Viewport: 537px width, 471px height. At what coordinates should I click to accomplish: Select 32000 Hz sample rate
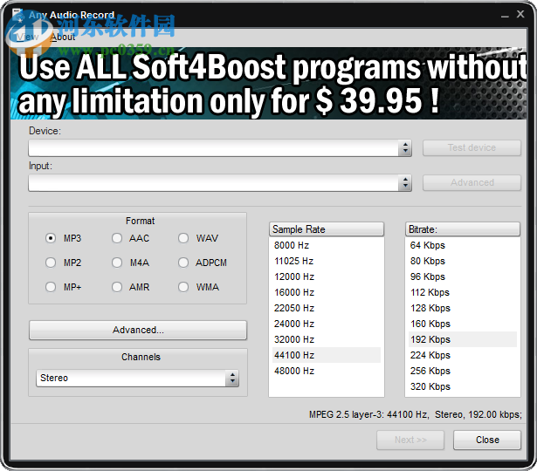click(327, 339)
